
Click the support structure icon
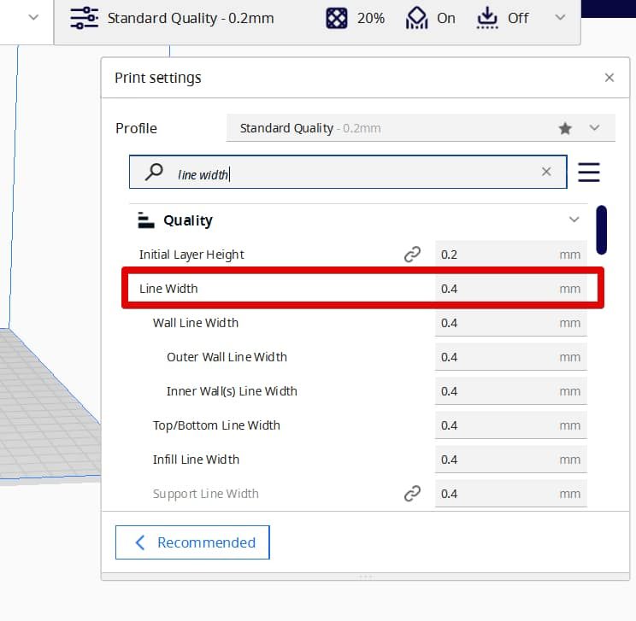416,18
